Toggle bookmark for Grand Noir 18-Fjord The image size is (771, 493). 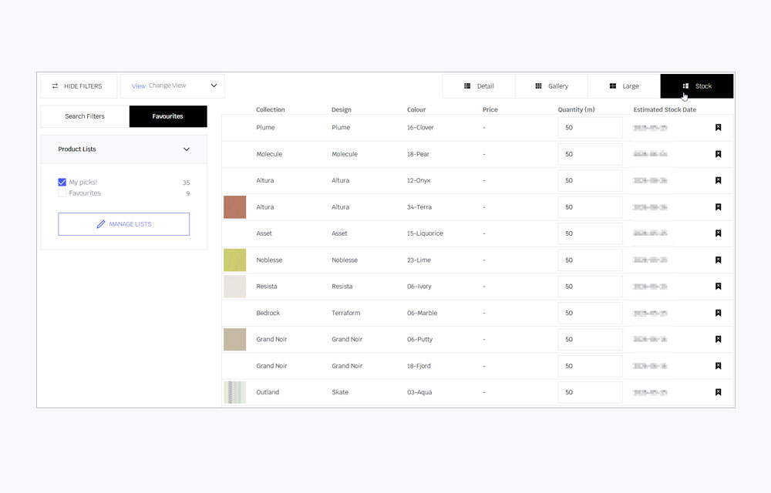718,366
